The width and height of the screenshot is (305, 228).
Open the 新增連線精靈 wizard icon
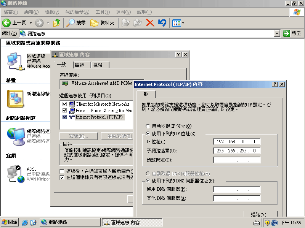(16, 99)
